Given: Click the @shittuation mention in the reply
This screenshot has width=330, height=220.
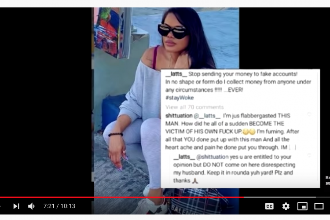Looking at the screenshot, I should (212, 157).
